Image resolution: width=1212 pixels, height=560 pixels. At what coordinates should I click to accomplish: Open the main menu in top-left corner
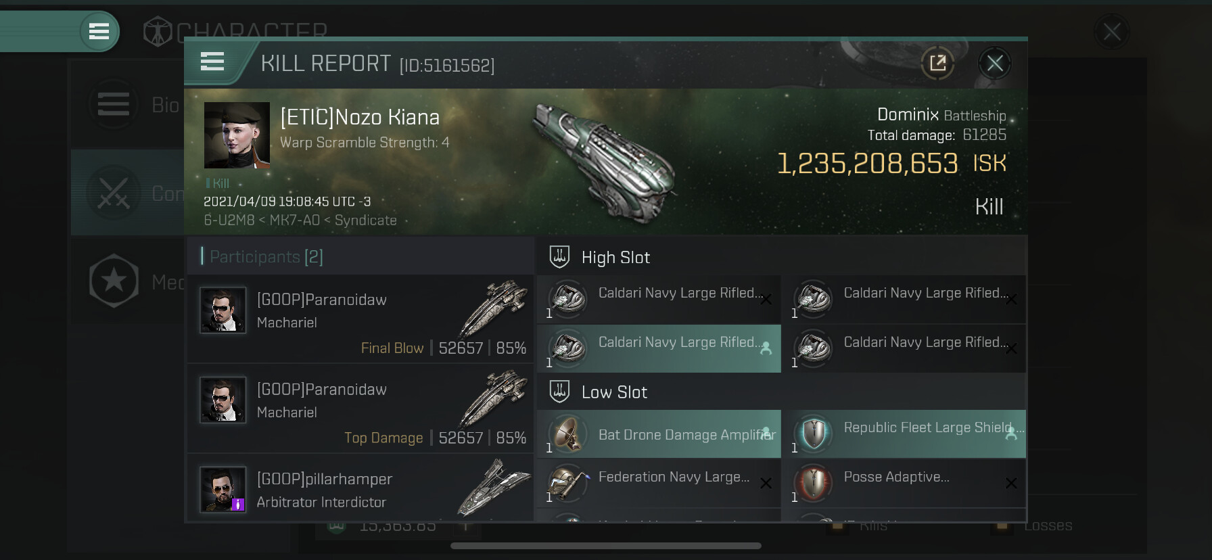(x=99, y=31)
